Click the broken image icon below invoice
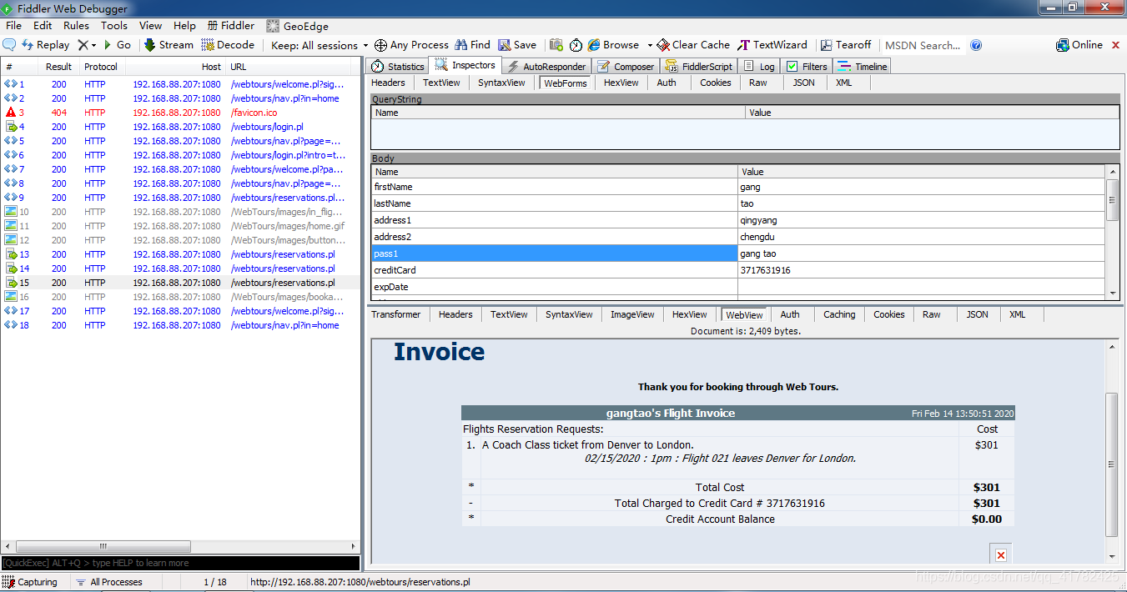This screenshot has height=592, width=1127. click(x=1001, y=554)
